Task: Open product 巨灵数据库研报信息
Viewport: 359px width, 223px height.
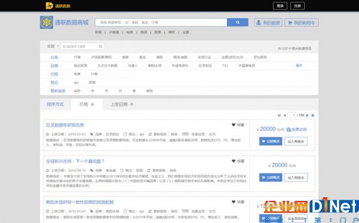Action: point(65,125)
